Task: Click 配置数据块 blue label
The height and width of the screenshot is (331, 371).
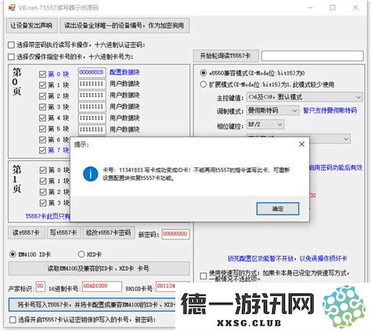Action: coord(124,73)
